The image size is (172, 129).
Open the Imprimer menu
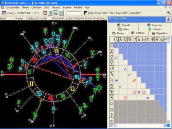pyautogui.click(x=67, y=8)
